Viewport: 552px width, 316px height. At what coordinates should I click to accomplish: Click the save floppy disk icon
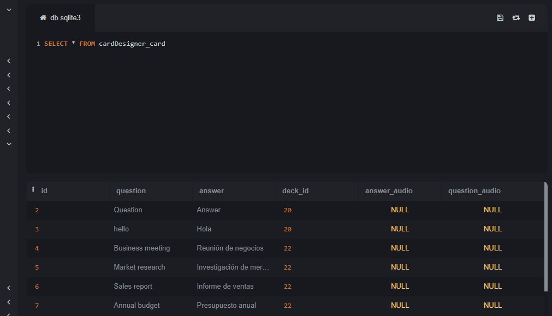(x=500, y=18)
